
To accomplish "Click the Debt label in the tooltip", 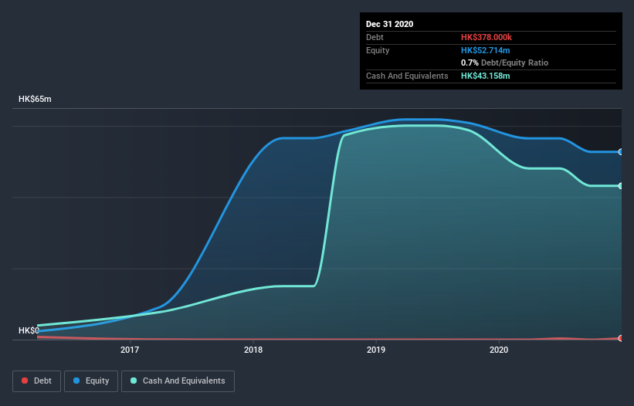I will point(375,37).
